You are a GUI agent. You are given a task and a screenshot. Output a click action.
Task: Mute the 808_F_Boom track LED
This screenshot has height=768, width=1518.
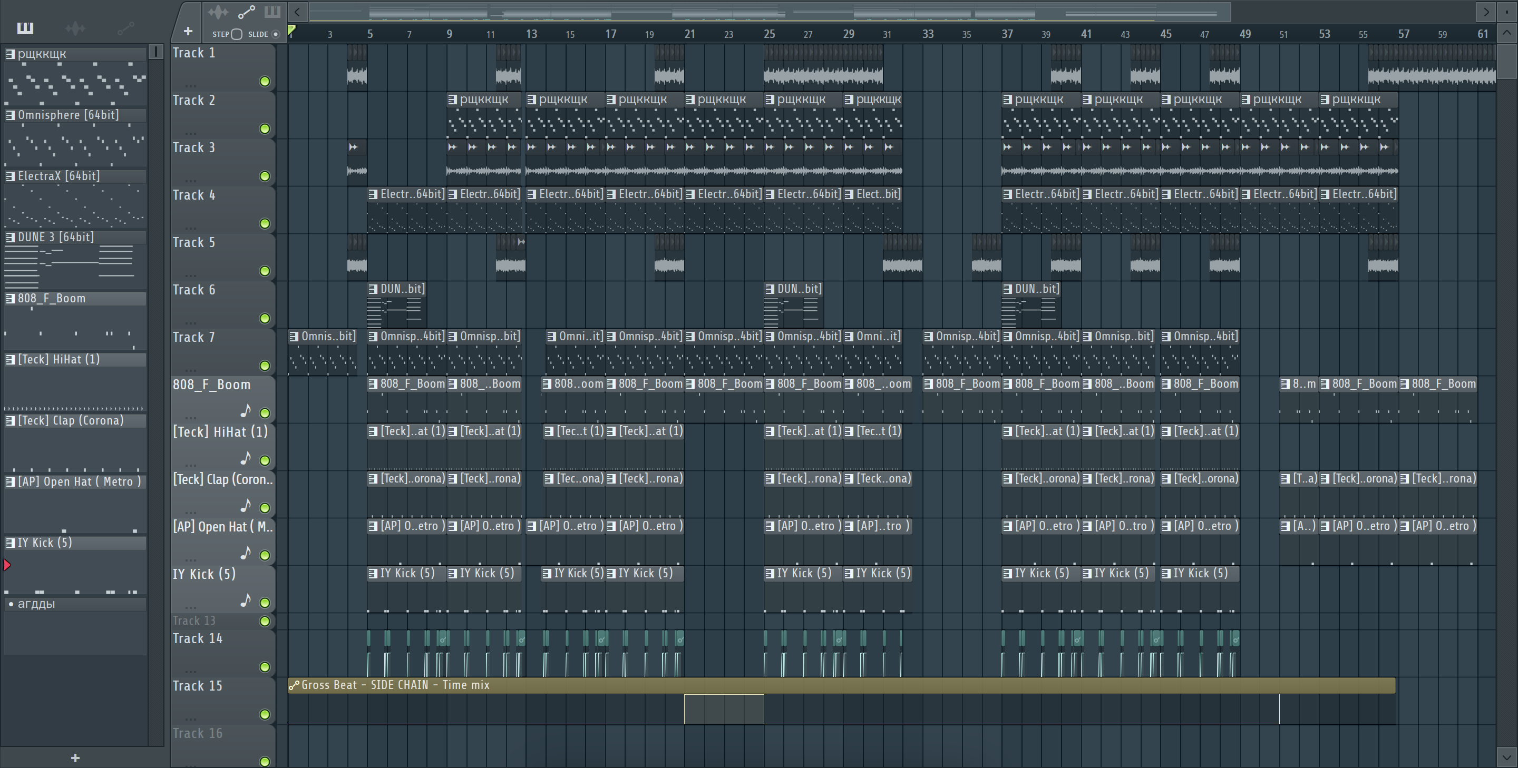click(265, 413)
